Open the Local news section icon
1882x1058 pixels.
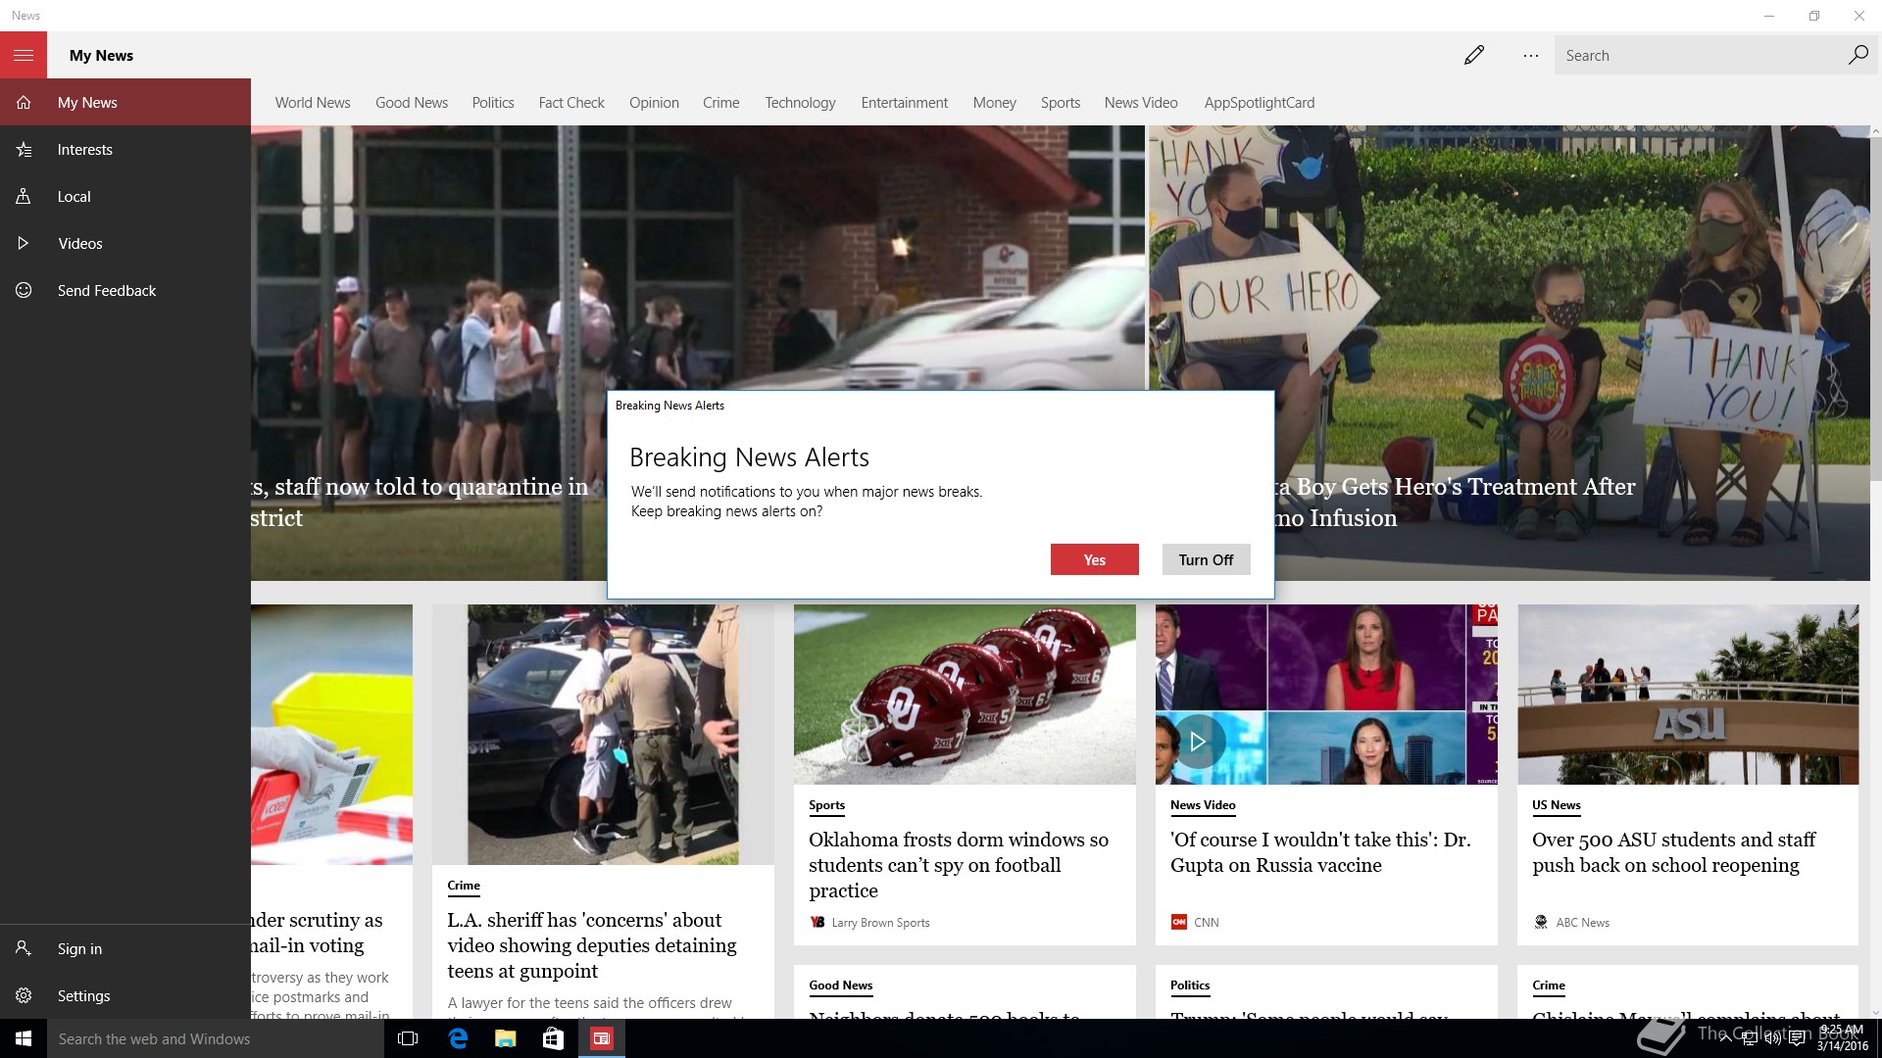[x=24, y=197]
